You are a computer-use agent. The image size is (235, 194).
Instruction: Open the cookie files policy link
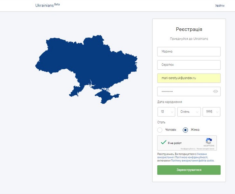192,160
